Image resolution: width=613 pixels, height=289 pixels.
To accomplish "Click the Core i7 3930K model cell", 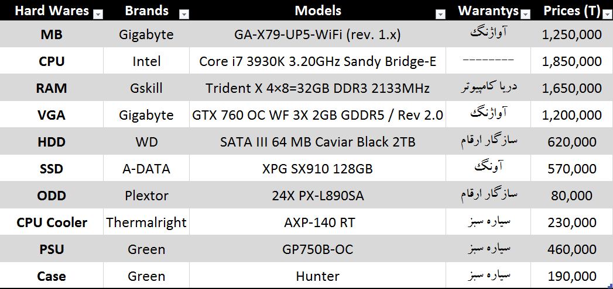I will [318, 61].
